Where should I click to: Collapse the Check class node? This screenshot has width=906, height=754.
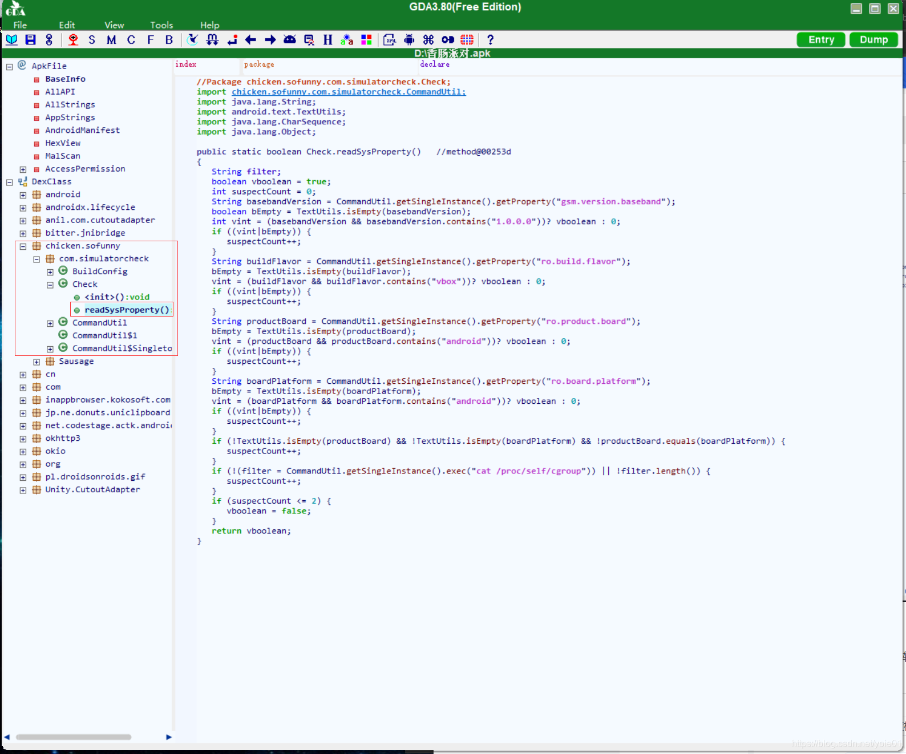(x=50, y=285)
